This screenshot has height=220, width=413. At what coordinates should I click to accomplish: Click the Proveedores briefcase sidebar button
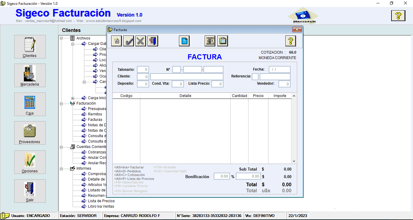pos(30,133)
